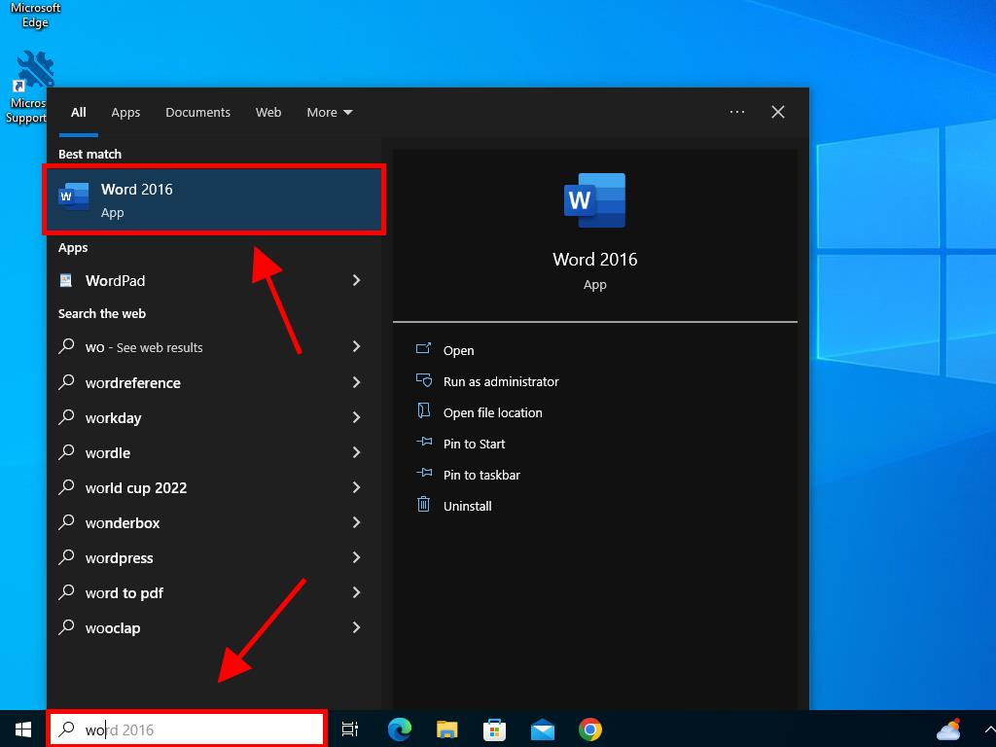The image size is (996, 747).
Task: Select the Word 2016 best match result
Action: [214, 199]
